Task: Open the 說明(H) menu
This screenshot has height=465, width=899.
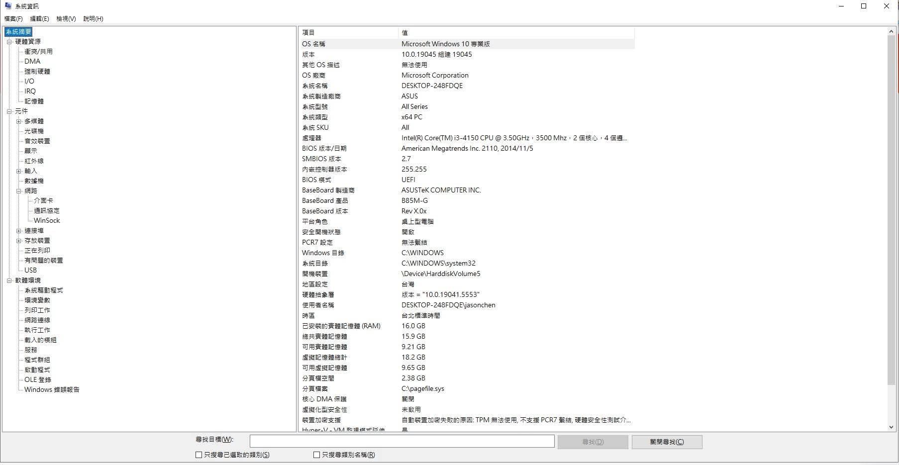Action: (93, 19)
